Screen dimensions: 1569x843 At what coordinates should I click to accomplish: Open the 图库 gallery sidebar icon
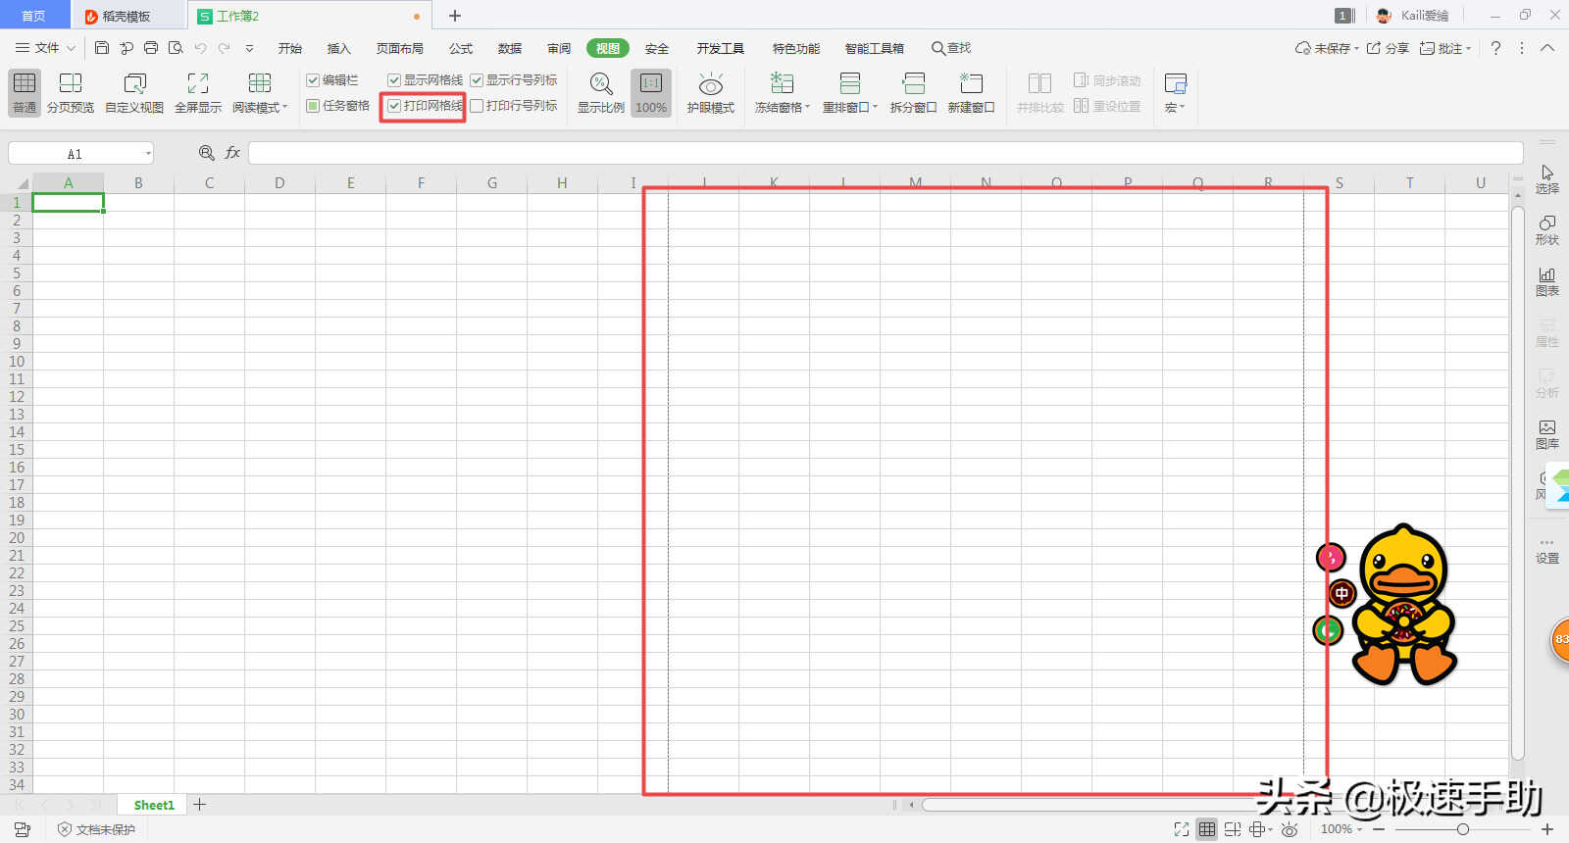tap(1546, 434)
